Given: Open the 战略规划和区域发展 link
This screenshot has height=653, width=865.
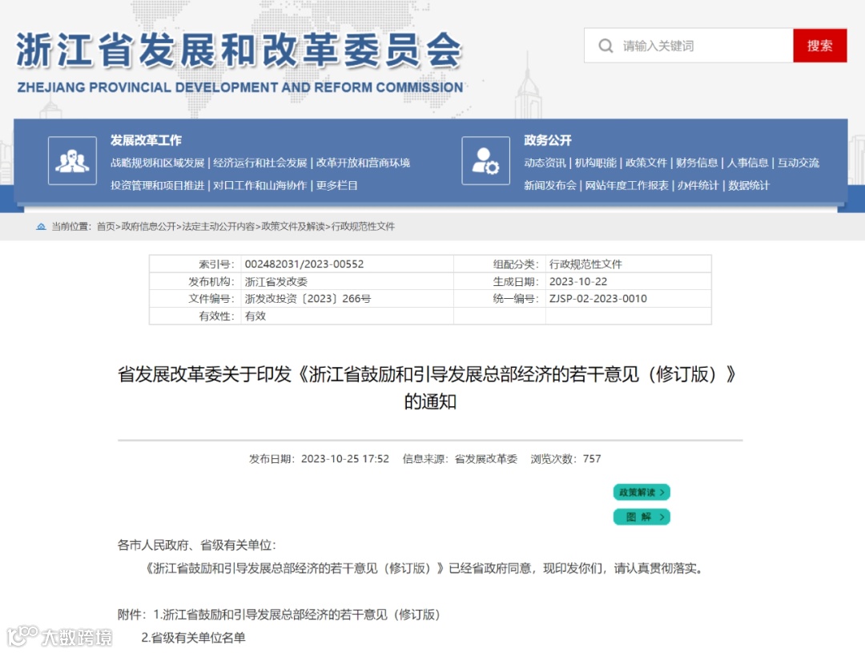Looking at the screenshot, I should (x=158, y=162).
